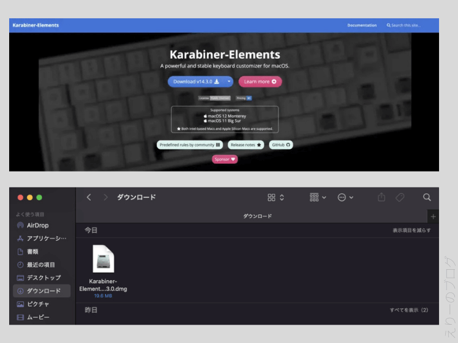The height and width of the screenshot is (343, 458).
Task: Open 最近の項目 in the sidebar
Action: point(40,264)
